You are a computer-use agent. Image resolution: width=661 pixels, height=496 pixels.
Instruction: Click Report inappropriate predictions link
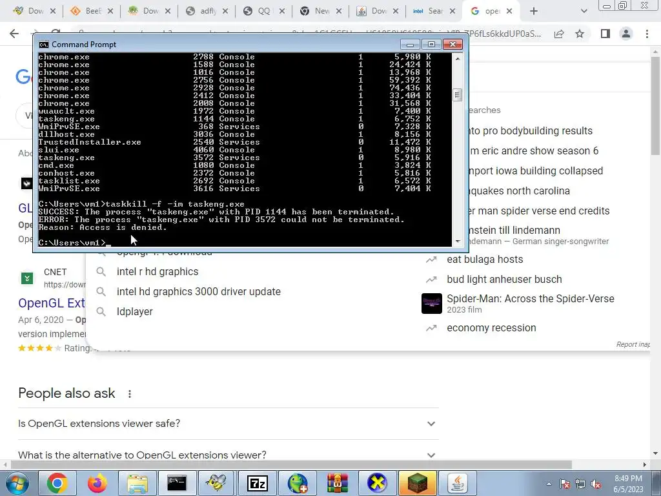pyautogui.click(x=633, y=345)
